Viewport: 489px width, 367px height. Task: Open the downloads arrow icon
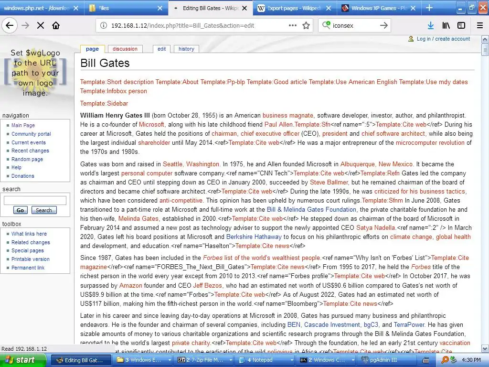tap(430, 26)
